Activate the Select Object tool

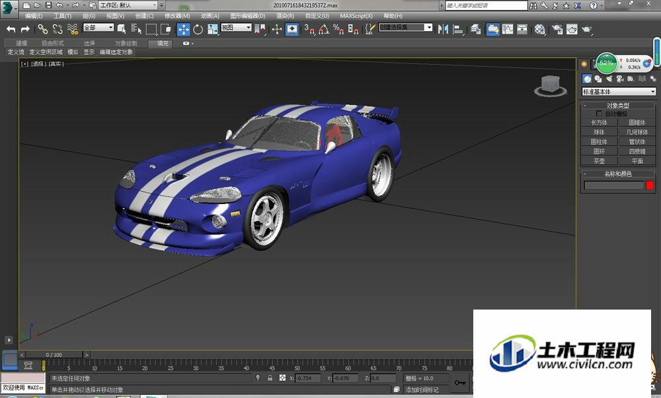(x=122, y=29)
